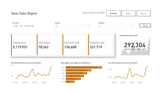
Task: Click the 292,304 latest month revenue value
Action: coord(135,45)
